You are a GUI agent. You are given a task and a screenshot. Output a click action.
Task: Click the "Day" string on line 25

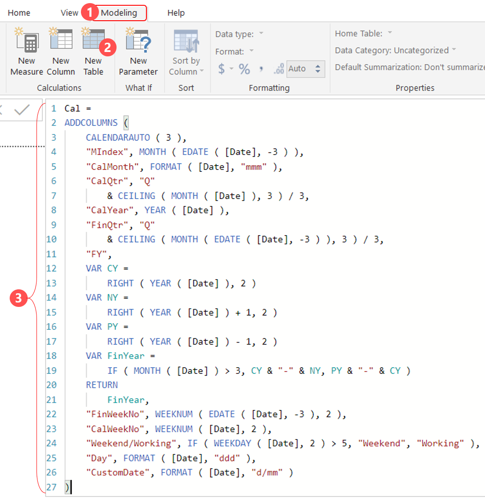(x=99, y=458)
